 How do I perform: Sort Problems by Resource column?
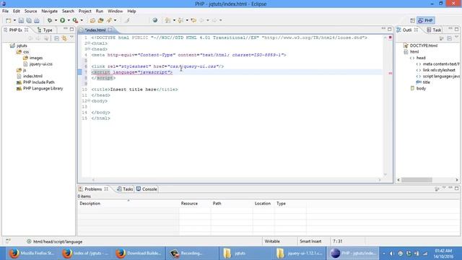click(x=195, y=204)
